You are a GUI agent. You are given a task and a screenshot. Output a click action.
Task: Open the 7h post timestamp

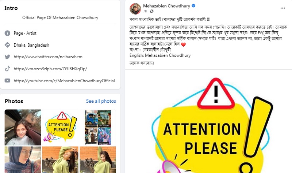pyautogui.click(x=145, y=11)
